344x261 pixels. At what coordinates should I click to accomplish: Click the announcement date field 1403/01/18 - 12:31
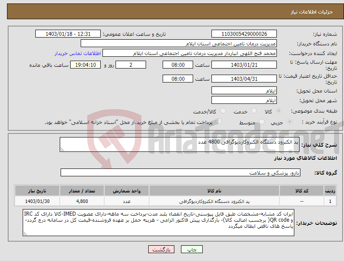click(68, 34)
